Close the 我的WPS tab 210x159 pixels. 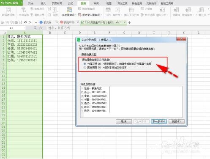click(78, 22)
